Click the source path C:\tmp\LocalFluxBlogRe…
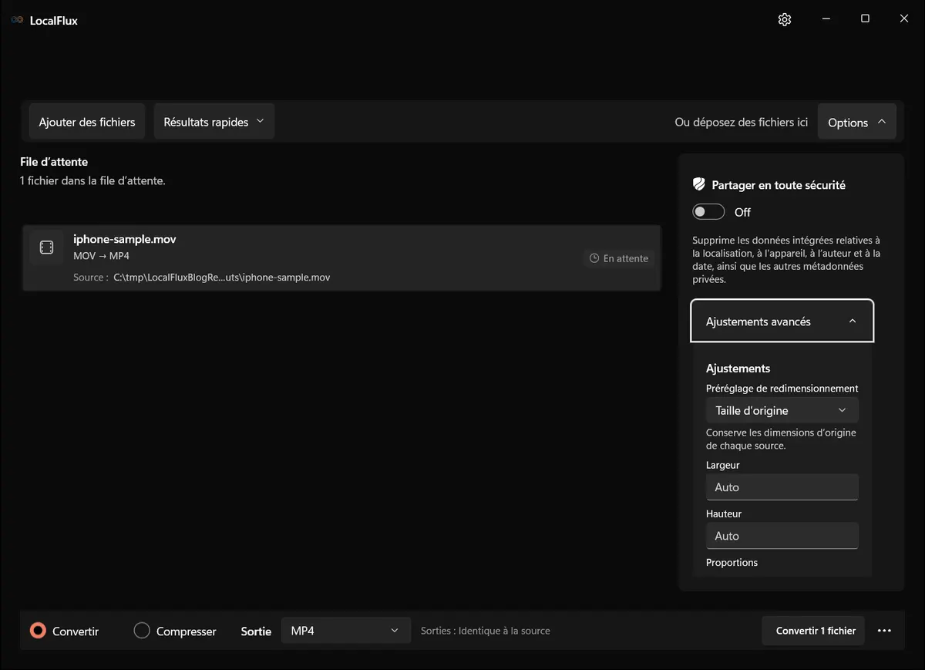This screenshot has width=925, height=670. click(222, 277)
